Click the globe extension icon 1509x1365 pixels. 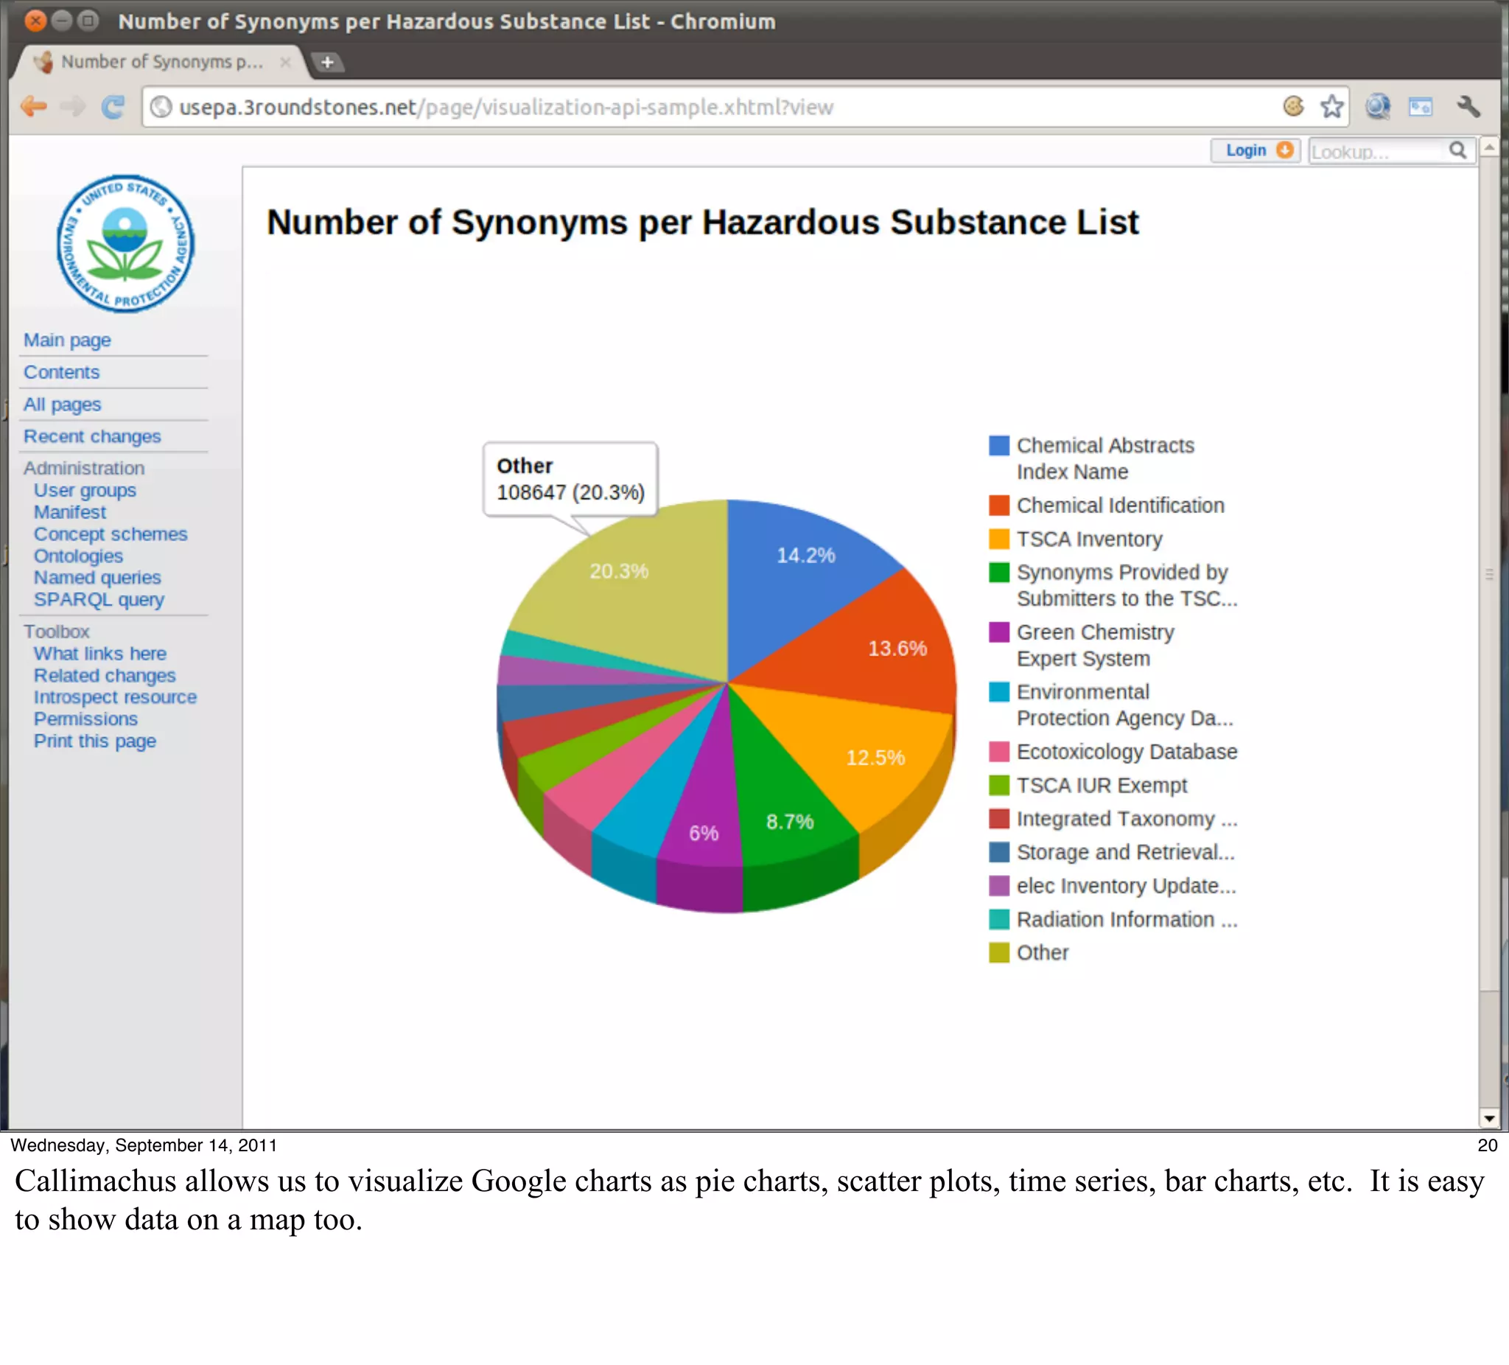click(x=1377, y=107)
